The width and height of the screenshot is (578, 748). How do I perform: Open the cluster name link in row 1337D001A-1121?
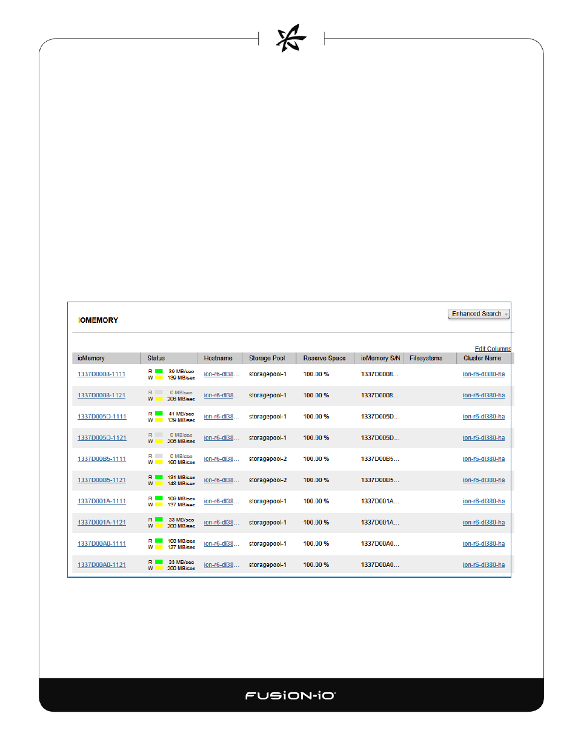tap(483, 523)
